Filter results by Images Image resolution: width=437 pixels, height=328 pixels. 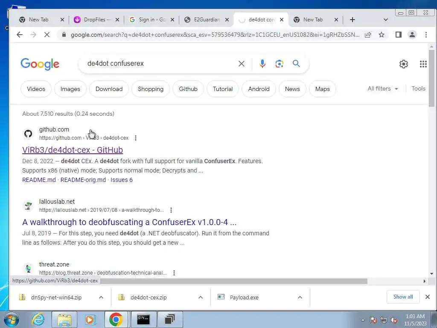click(70, 89)
